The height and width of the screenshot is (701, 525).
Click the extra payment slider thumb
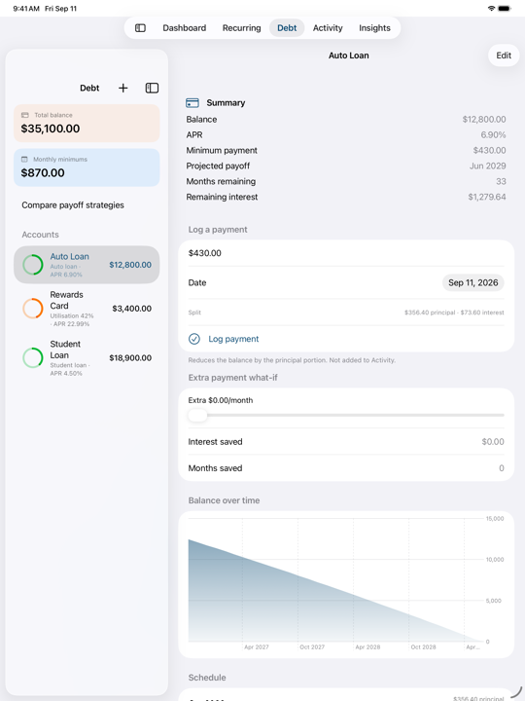(x=197, y=416)
